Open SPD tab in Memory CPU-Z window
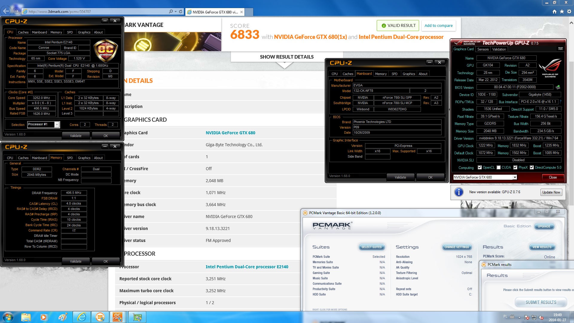Screen dimensions: 574x323 click(70, 158)
